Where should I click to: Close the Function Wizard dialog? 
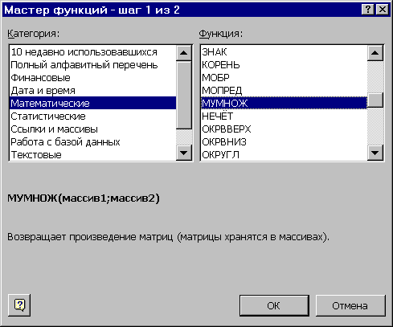point(383,10)
